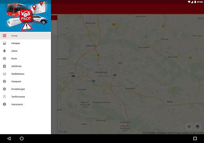Image resolution: width=204 pixels, height=143 pixels.
Task: Tap the VOS Pilot header banner
Action: pyautogui.click(x=25, y=16)
